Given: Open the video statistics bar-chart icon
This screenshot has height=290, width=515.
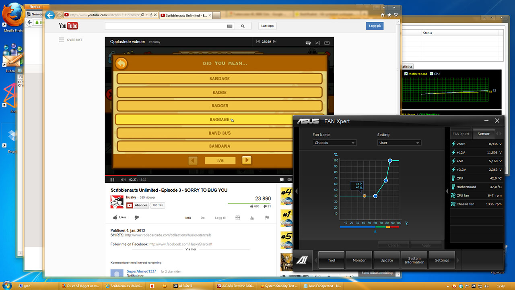Looking at the screenshot, I should click(x=252, y=218).
